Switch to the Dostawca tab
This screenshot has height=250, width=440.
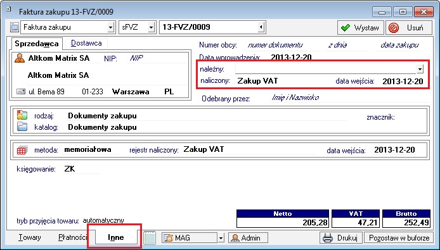[x=86, y=43]
